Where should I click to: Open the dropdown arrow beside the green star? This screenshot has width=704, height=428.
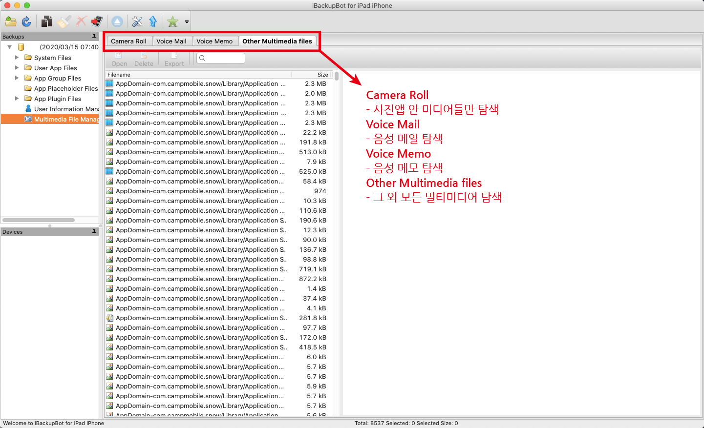187,22
